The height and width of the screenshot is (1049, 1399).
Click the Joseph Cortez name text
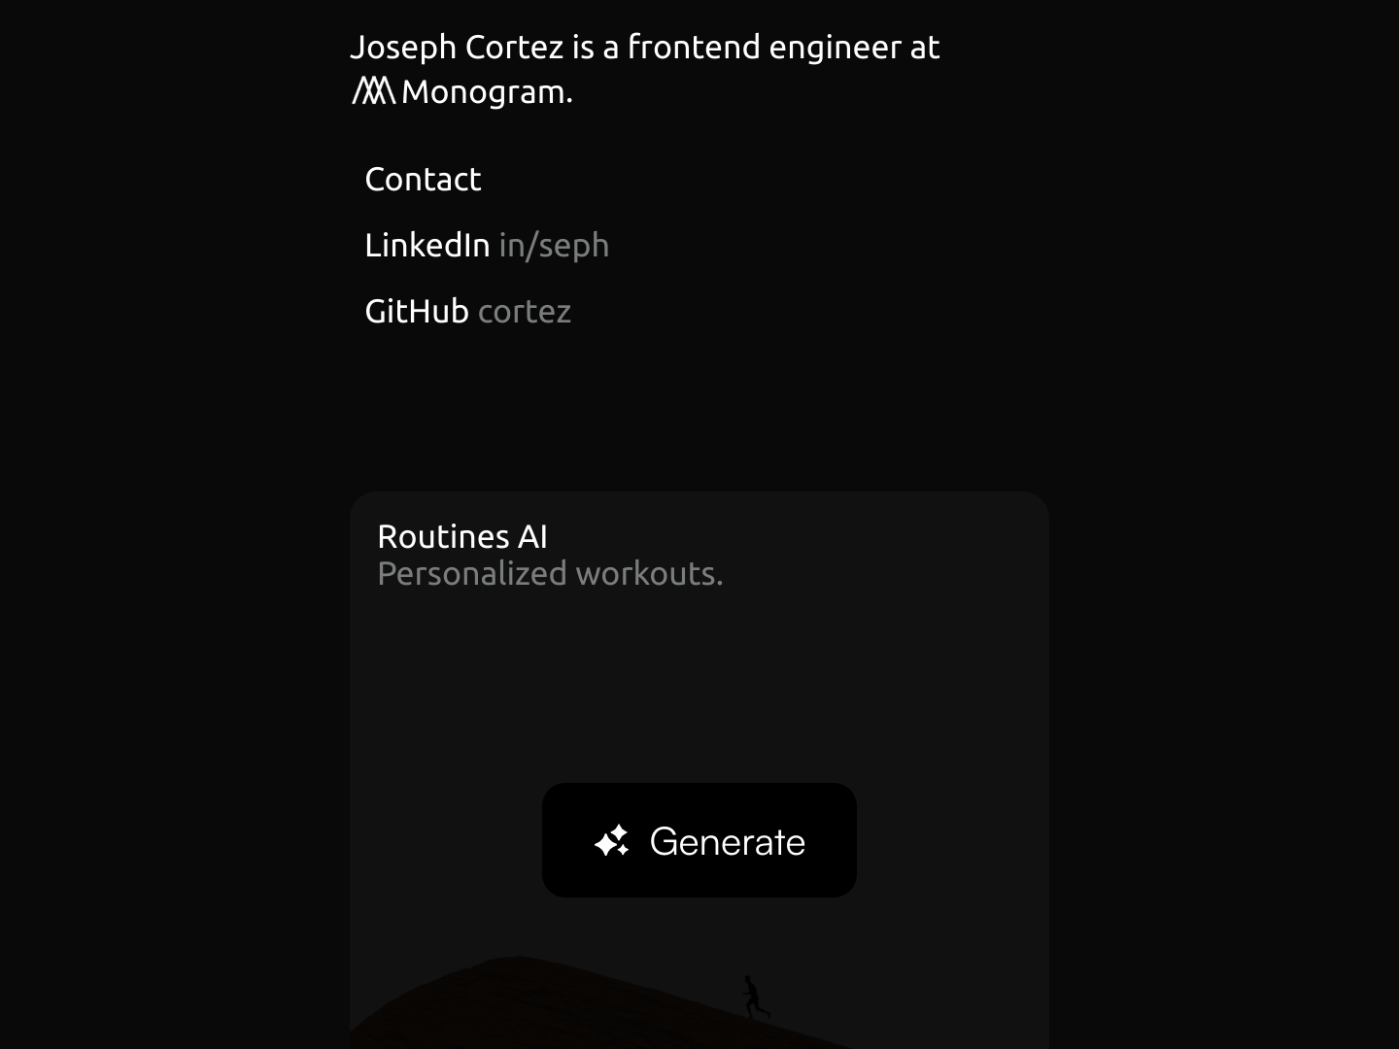pos(456,48)
